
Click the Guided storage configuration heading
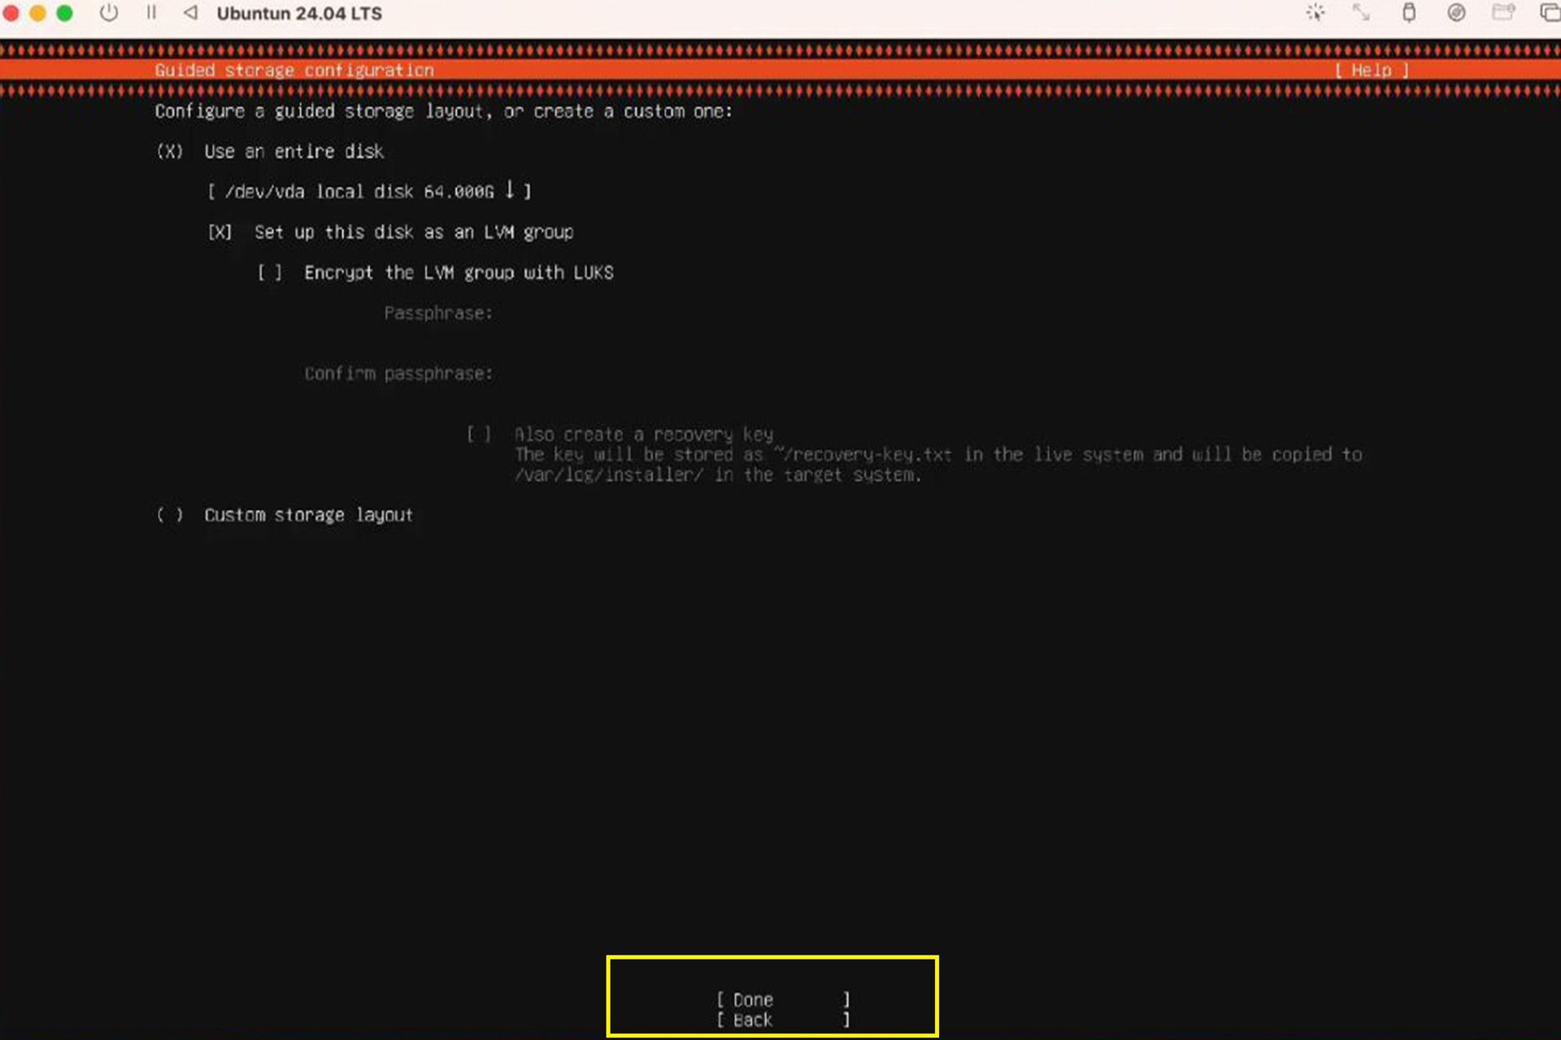coord(294,71)
